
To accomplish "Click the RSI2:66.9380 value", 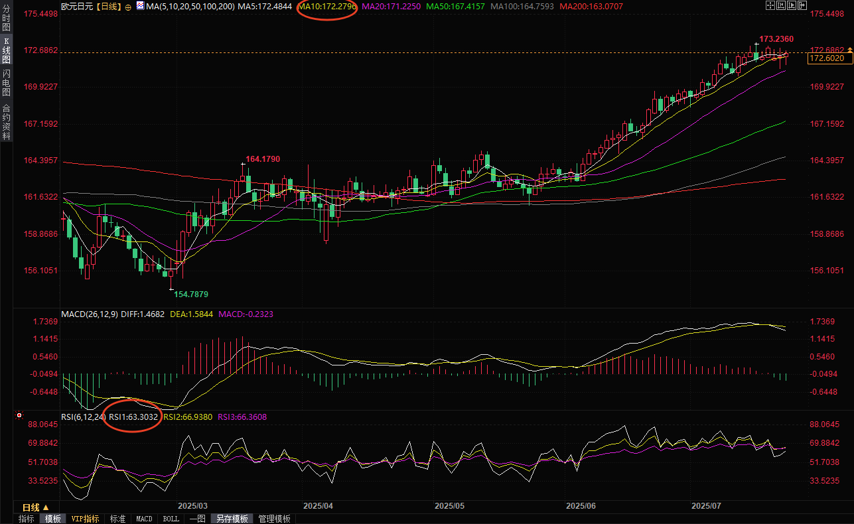I will click(188, 417).
